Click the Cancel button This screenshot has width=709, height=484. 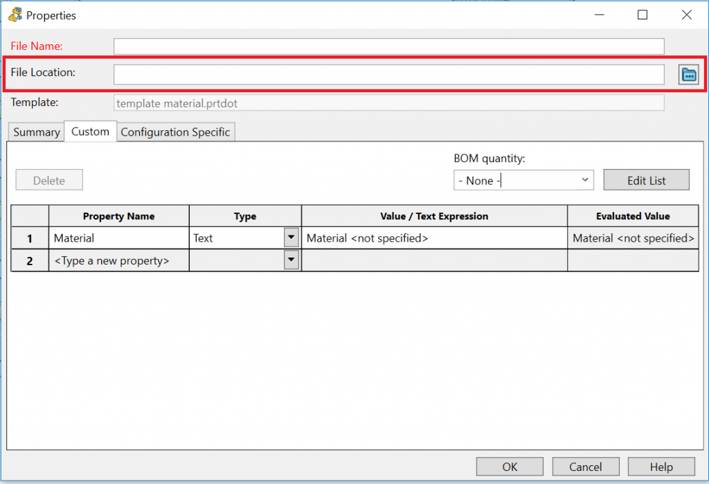[586, 467]
